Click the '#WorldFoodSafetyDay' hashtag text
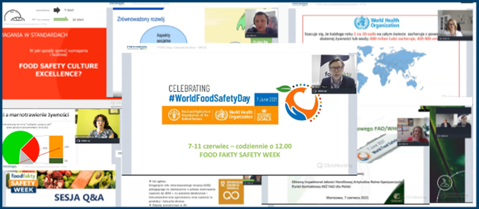This screenshot has width=479, height=209. [210, 99]
